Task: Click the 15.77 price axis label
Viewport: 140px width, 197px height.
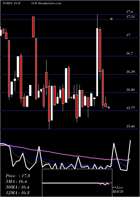Action: tap(130, 108)
